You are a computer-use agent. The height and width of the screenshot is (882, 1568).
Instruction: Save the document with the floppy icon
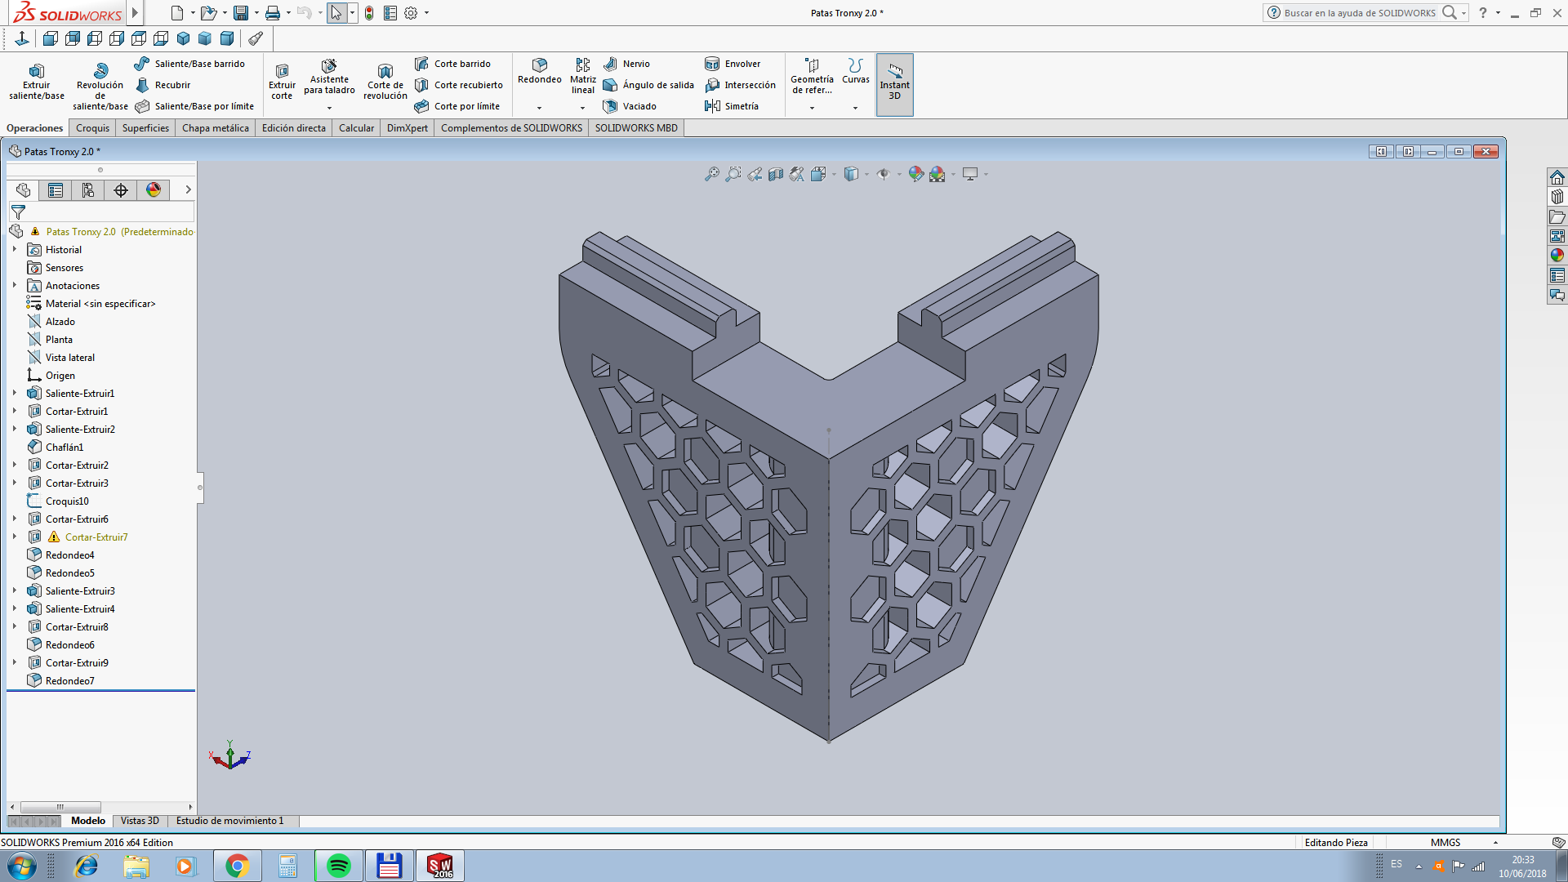240,13
